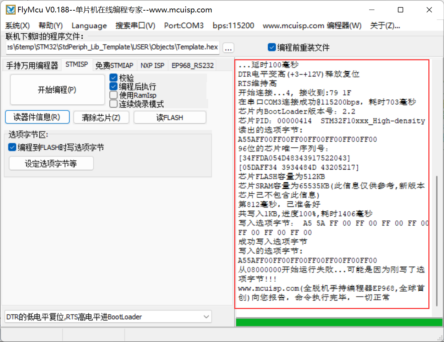Enable the 使用RamIsp option
444x342 pixels.
tap(114, 94)
